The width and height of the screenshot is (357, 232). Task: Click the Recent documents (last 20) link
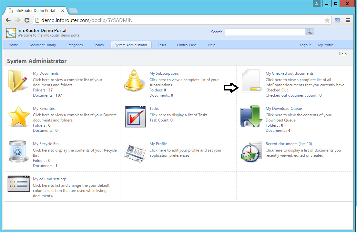289,143
